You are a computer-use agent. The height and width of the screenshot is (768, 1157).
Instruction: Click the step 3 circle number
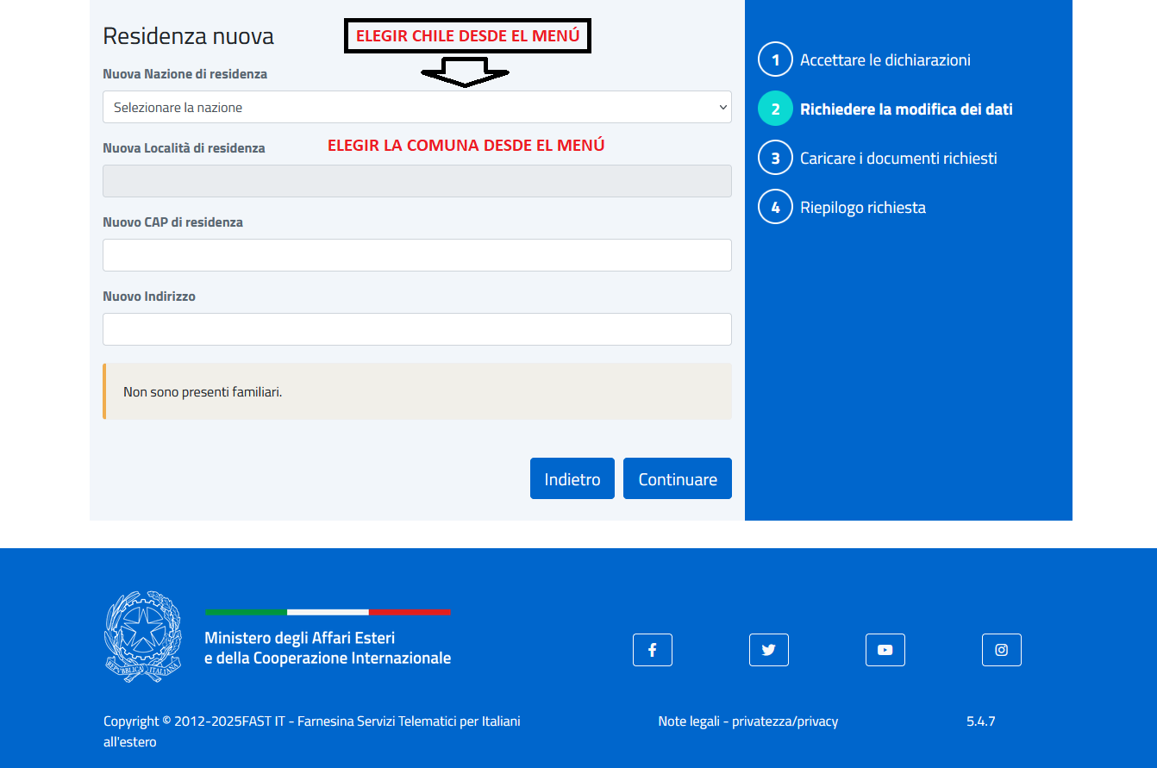(x=774, y=159)
